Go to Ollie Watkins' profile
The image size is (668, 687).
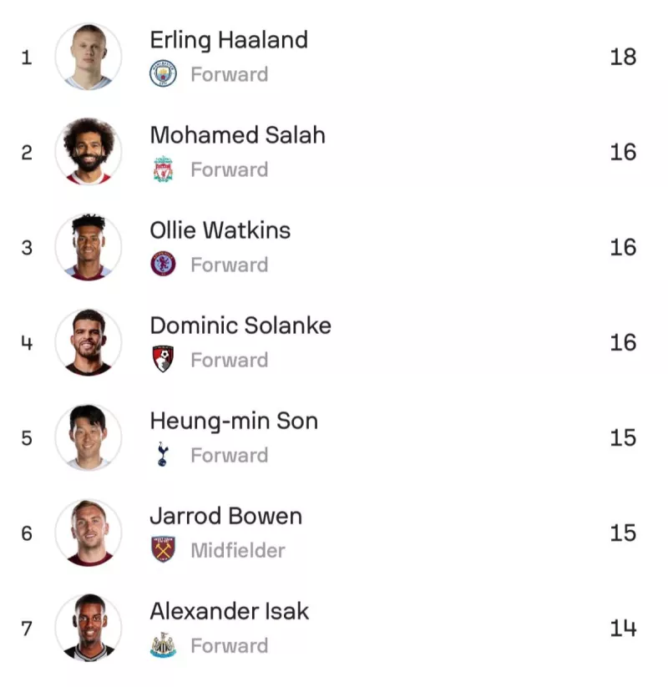tap(220, 230)
